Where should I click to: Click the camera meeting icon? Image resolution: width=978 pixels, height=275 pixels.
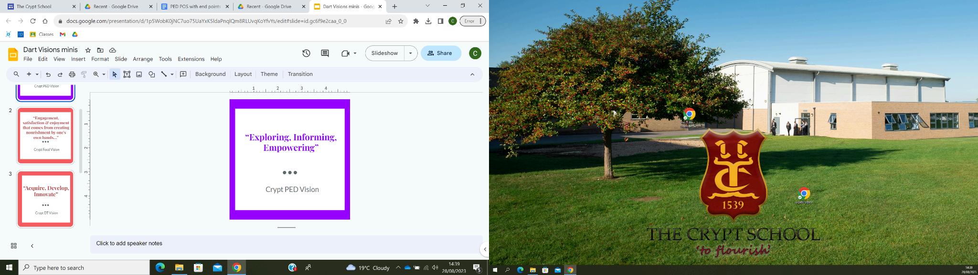pyautogui.click(x=346, y=53)
